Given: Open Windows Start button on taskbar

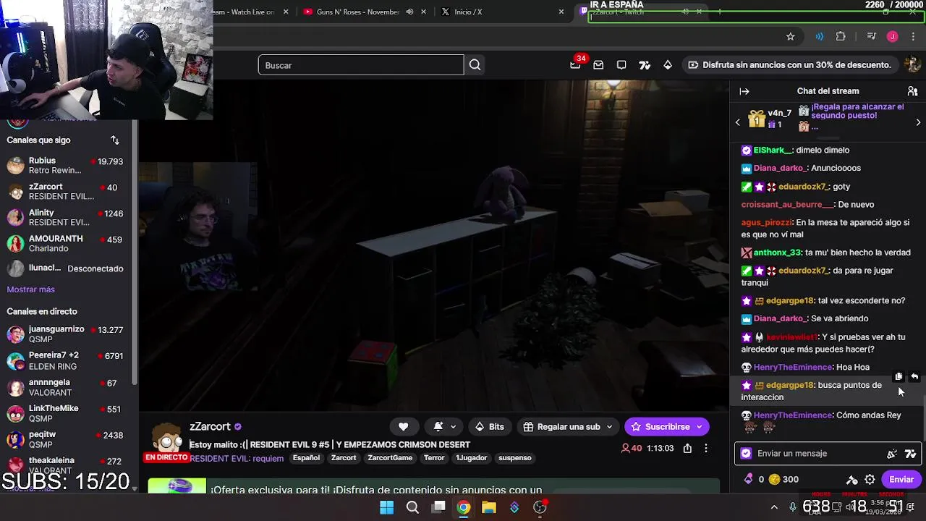Looking at the screenshot, I should [387, 507].
